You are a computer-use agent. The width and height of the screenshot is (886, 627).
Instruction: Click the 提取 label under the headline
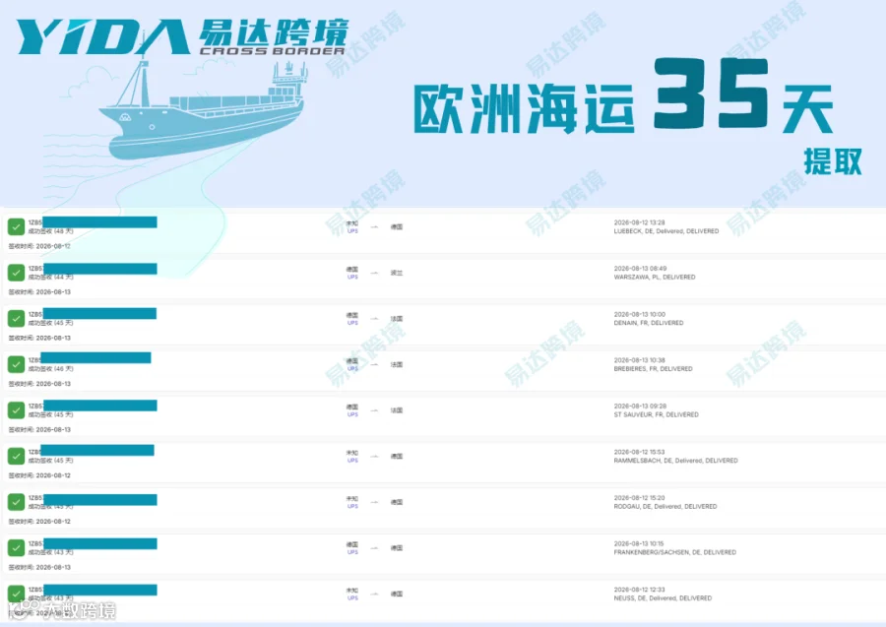(833, 161)
